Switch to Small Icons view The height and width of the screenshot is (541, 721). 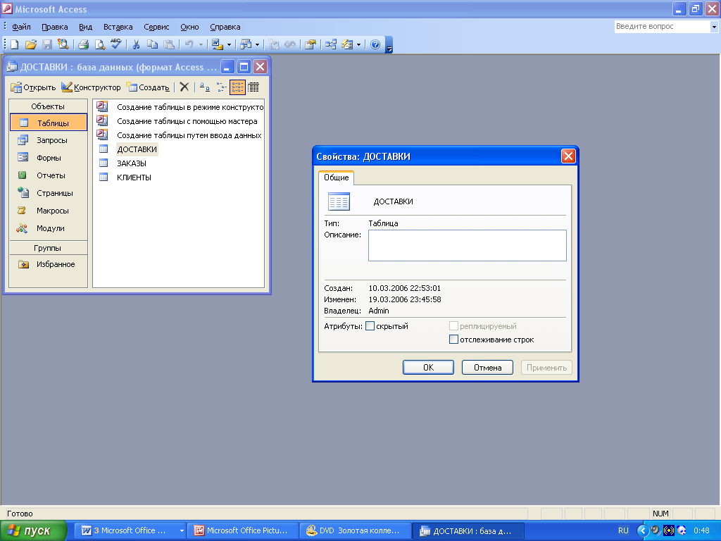click(x=221, y=87)
